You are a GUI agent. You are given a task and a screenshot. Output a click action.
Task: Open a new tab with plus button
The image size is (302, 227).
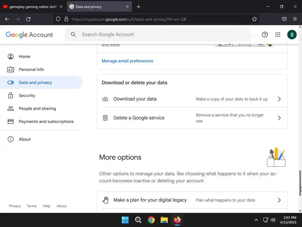139,7
